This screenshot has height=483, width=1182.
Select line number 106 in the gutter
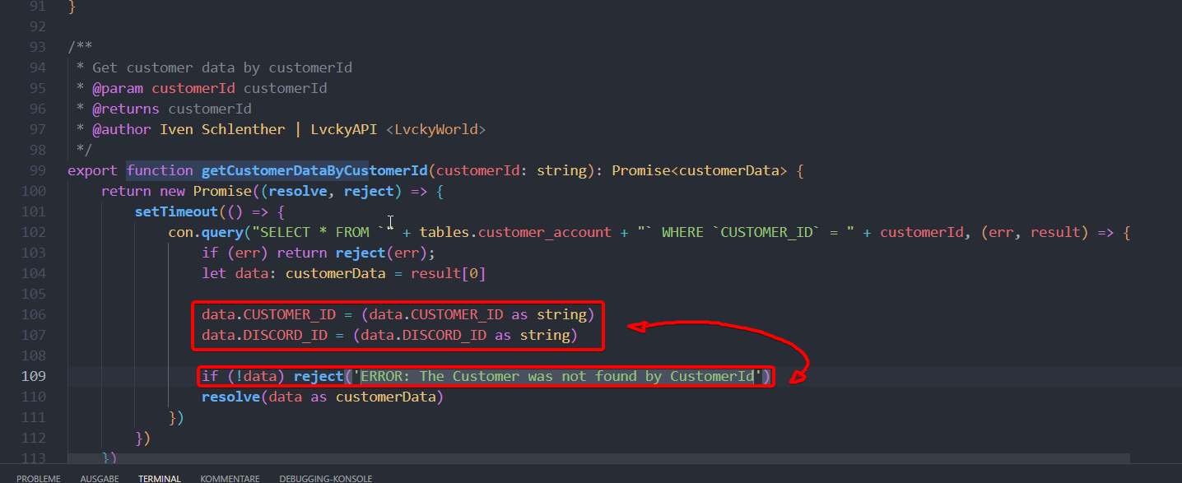pos(33,314)
